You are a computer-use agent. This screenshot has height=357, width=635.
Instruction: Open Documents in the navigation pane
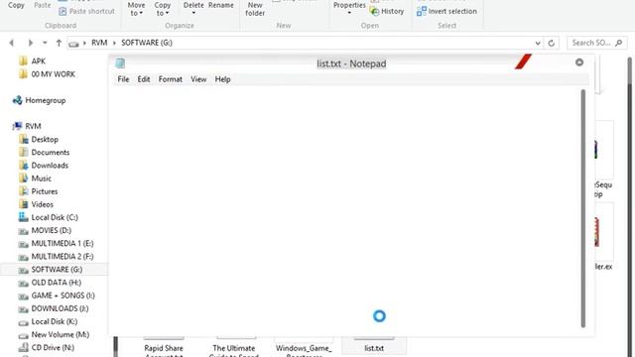coord(51,152)
